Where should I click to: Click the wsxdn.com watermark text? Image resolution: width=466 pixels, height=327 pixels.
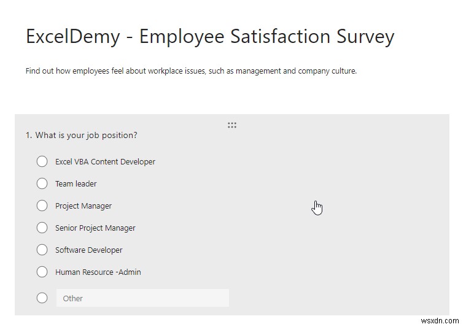tap(442, 320)
